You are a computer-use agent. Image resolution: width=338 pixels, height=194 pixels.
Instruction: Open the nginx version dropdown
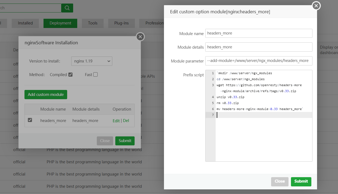tap(92, 61)
